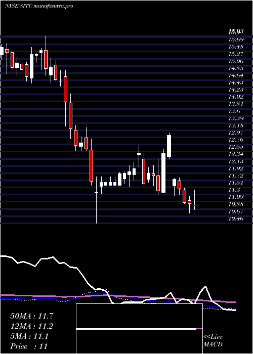Click the 12.97 price axis label
Viewport: 253px width, 354px height.
[x=236, y=132]
